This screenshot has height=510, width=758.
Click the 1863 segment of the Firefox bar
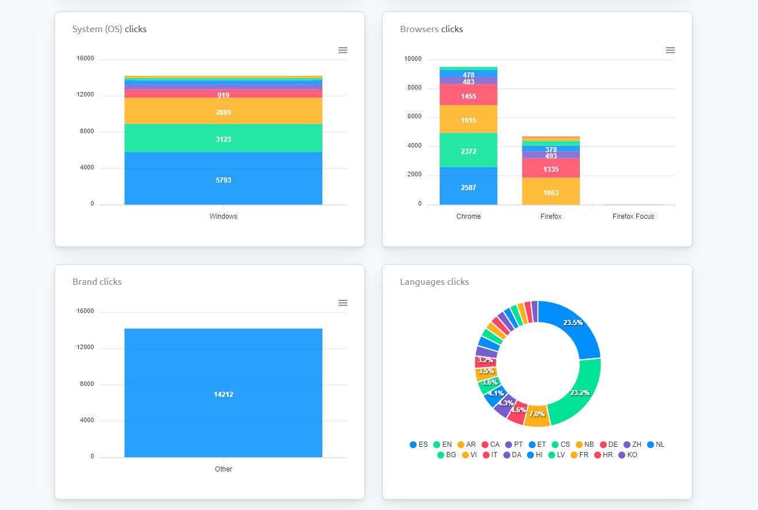[x=551, y=191]
